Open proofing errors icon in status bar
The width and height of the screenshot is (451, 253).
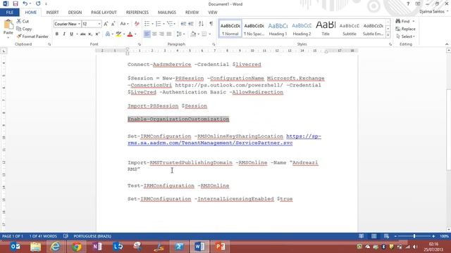click(66, 236)
